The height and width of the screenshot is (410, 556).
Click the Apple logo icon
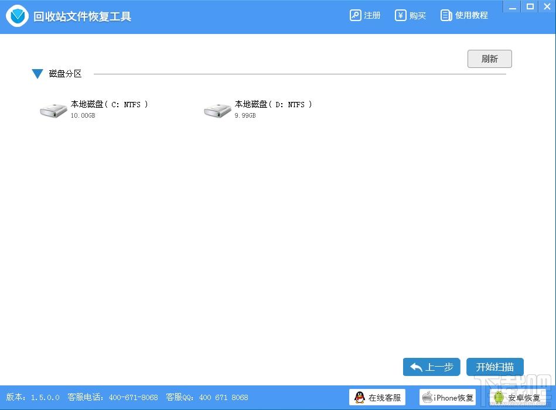[x=428, y=397]
